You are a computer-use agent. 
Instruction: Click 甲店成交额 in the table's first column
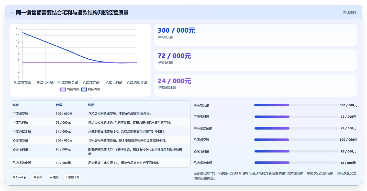tap(20, 114)
